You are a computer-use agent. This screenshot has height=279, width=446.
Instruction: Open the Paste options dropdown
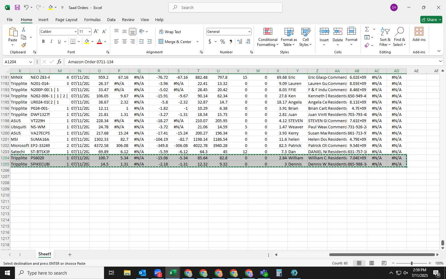click(x=13, y=45)
